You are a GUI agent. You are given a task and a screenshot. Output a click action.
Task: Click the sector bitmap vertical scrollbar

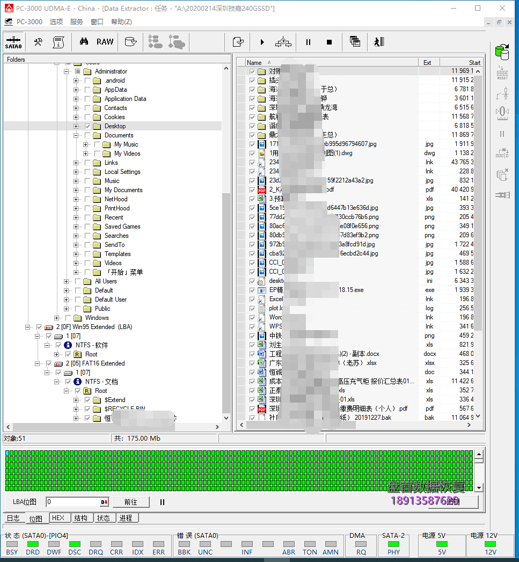479,471
